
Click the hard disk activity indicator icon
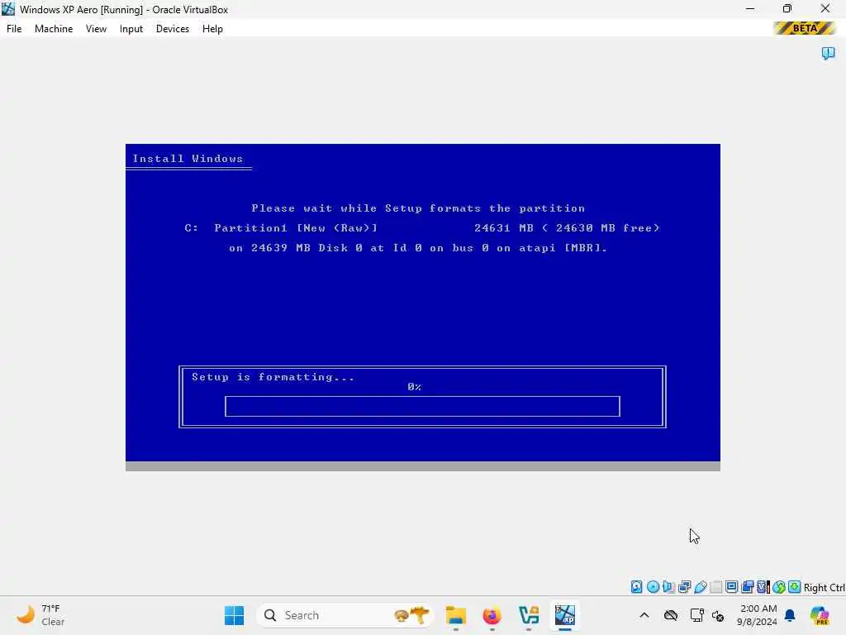tap(637, 587)
